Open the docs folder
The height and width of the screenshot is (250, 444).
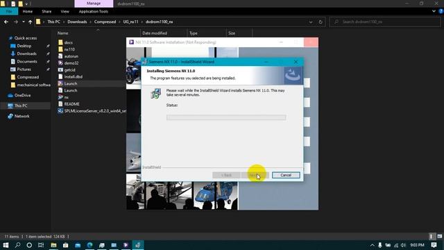click(68, 42)
